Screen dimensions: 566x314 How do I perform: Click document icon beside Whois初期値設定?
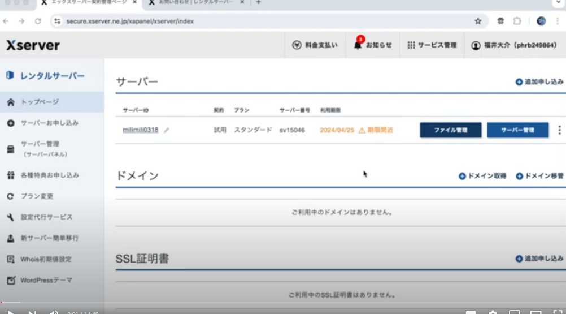(11, 259)
